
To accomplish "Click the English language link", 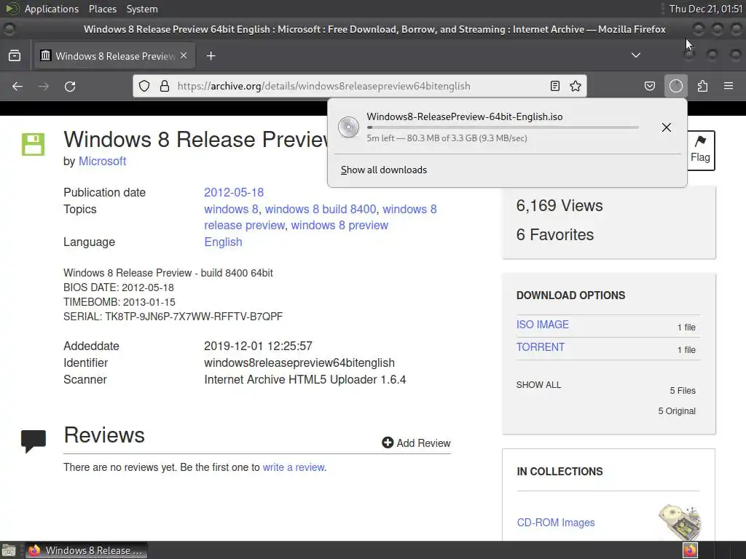I will [223, 242].
